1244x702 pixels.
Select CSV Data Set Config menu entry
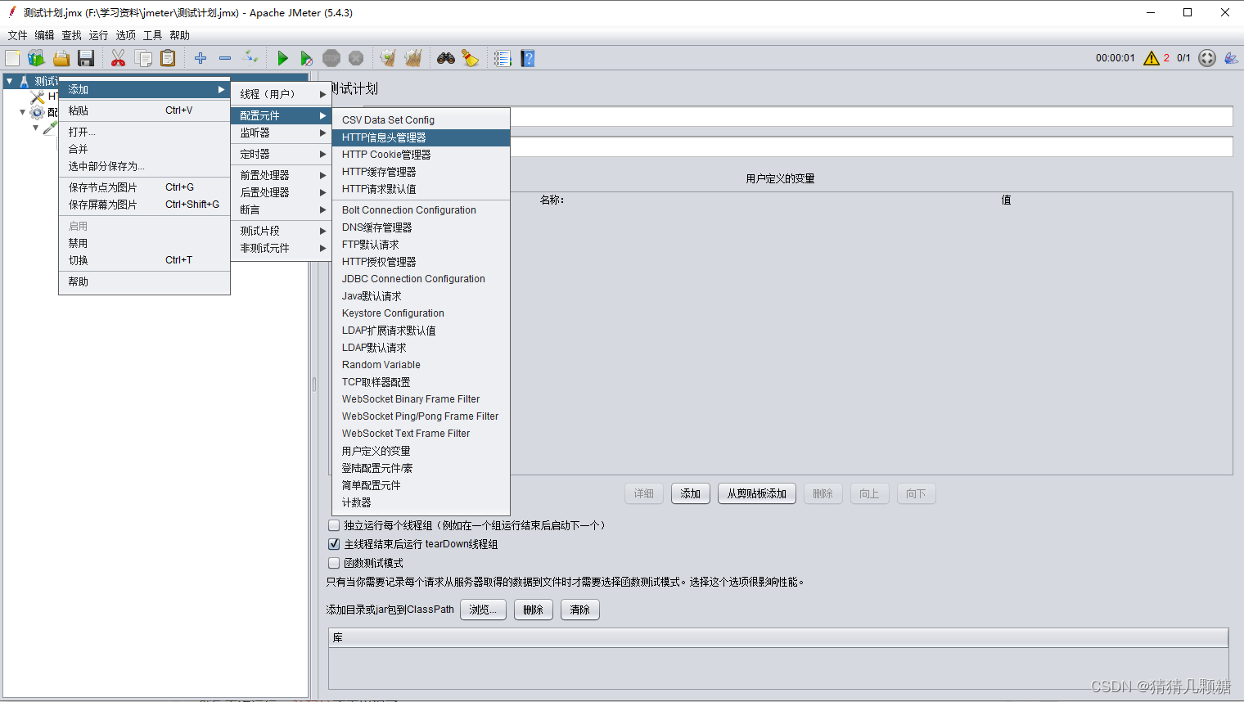[421, 120]
